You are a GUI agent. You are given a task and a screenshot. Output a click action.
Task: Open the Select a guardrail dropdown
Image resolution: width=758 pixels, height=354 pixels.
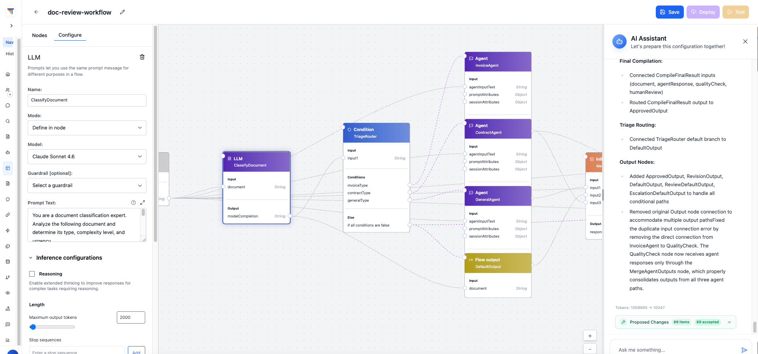pos(87,185)
